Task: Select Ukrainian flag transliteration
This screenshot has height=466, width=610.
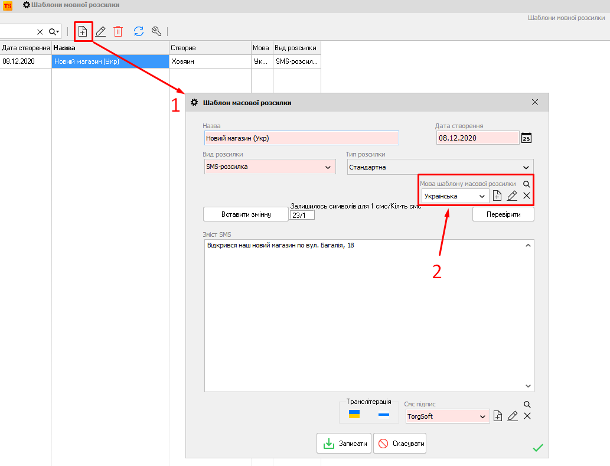Action: 354,414
